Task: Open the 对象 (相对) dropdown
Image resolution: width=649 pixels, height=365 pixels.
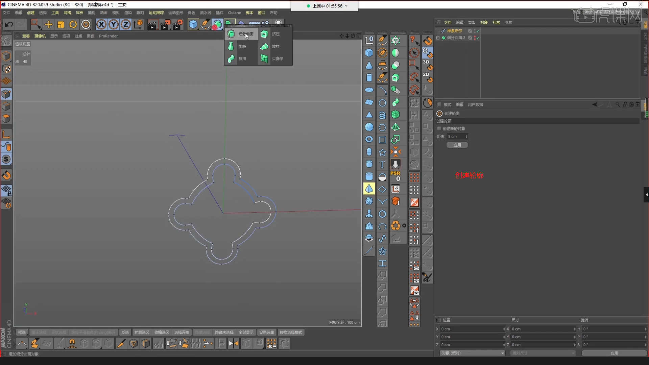Action: click(472, 353)
